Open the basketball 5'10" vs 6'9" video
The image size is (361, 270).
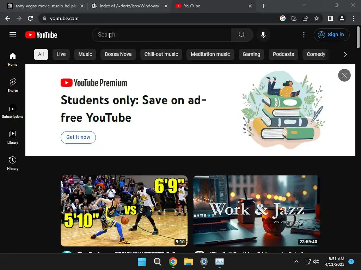[124, 211]
